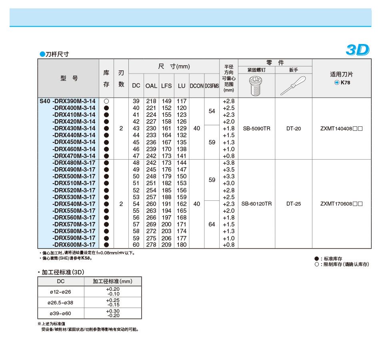Select model -DRX460M-3-14
Screen dimensions: 380x342
point(74,149)
